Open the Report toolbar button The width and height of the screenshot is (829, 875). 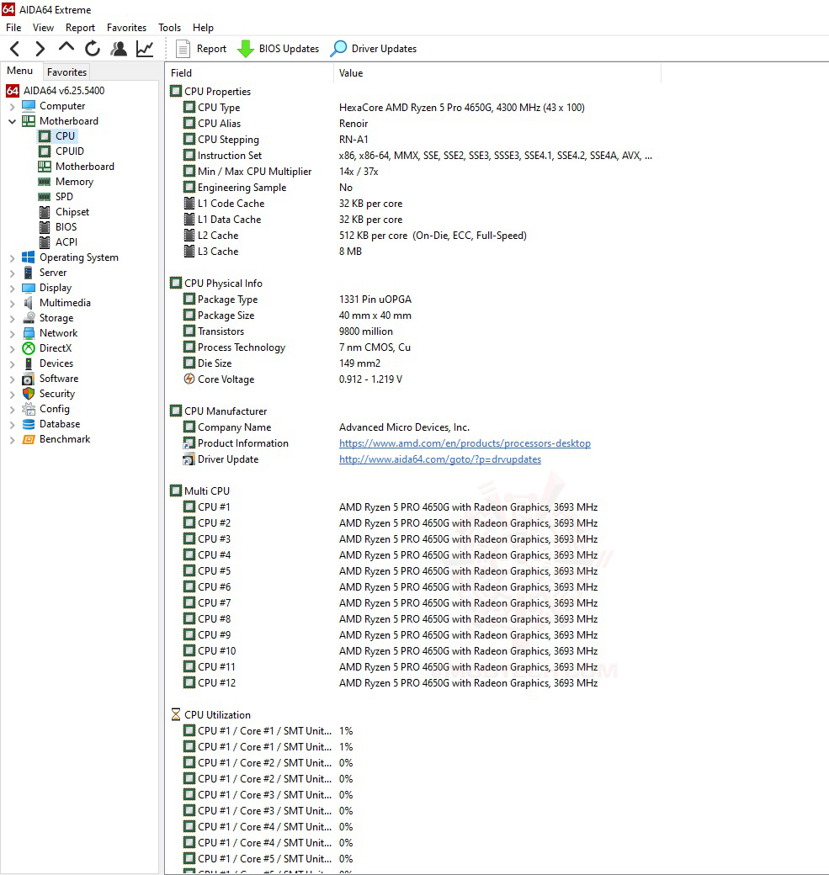point(201,49)
